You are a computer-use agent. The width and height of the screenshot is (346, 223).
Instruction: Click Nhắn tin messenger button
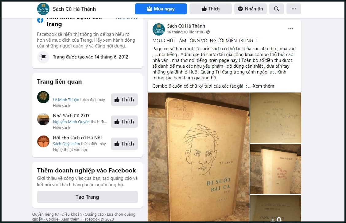click(x=251, y=9)
